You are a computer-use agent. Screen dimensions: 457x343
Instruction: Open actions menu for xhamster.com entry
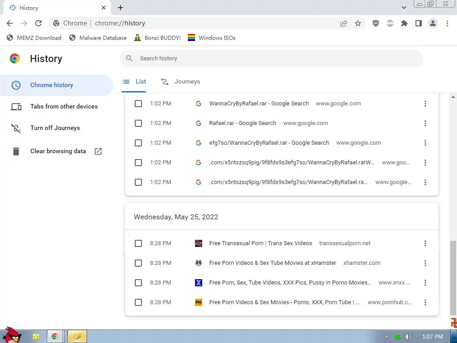tap(425, 263)
